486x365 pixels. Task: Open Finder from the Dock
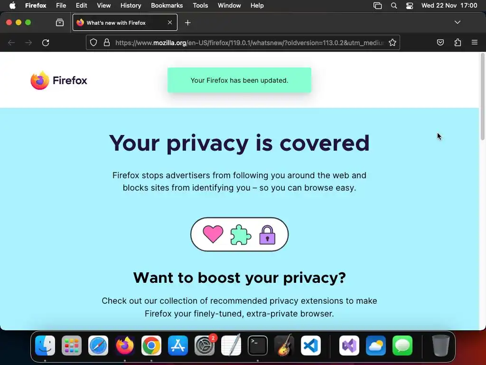(45, 346)
